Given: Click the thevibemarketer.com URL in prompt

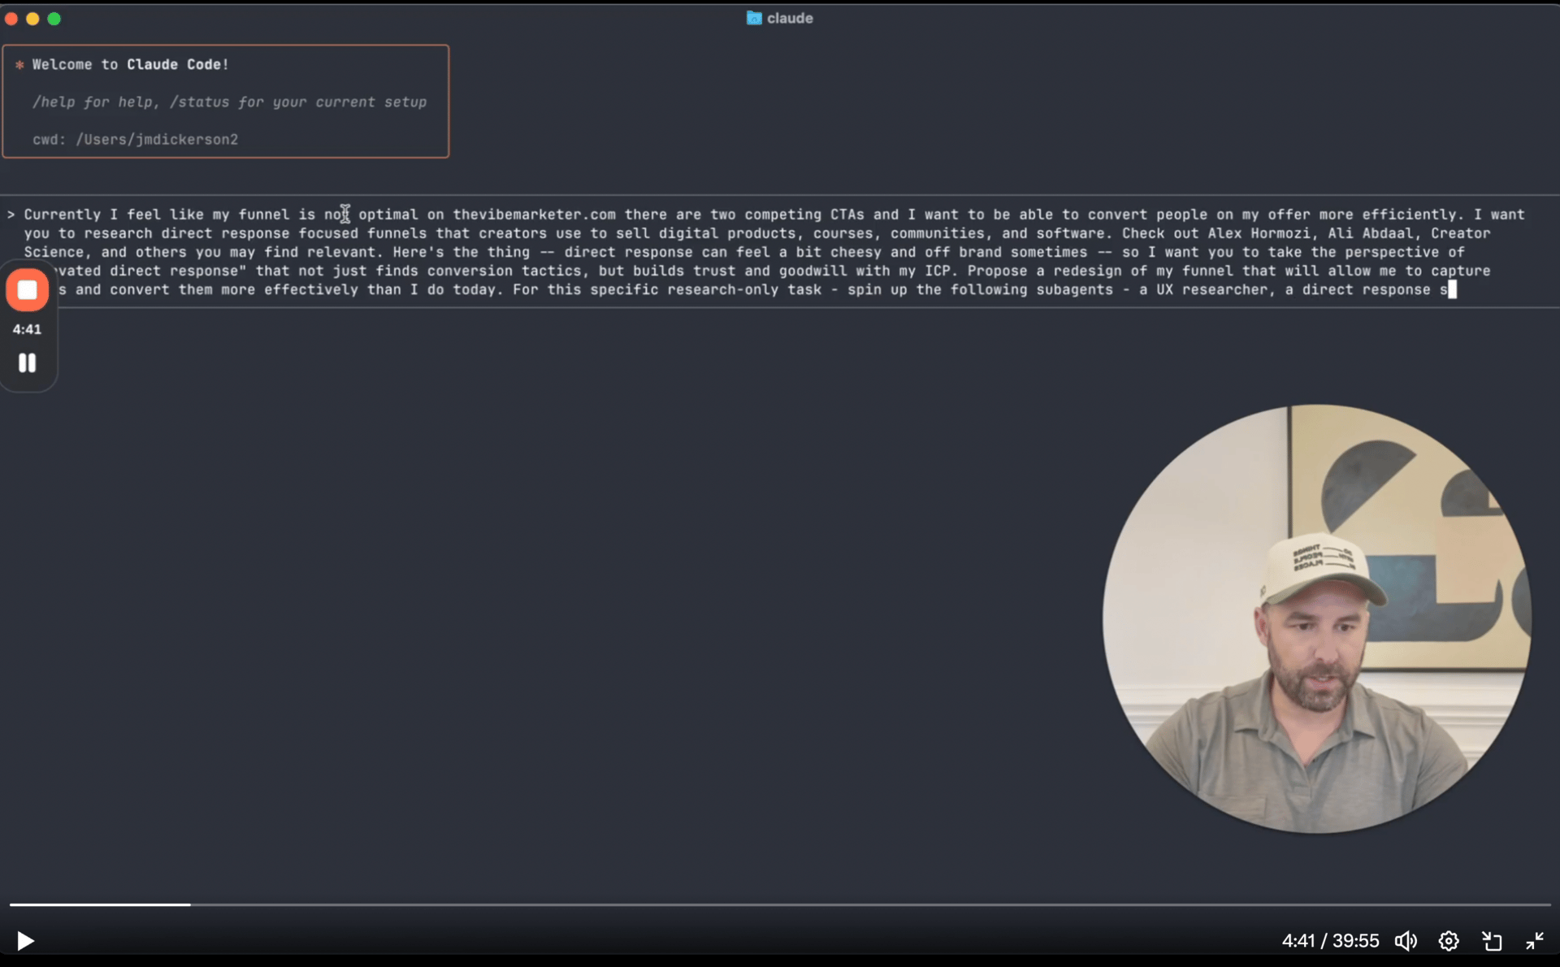Looking at the screenshot, I should click(x=534, y=215).
